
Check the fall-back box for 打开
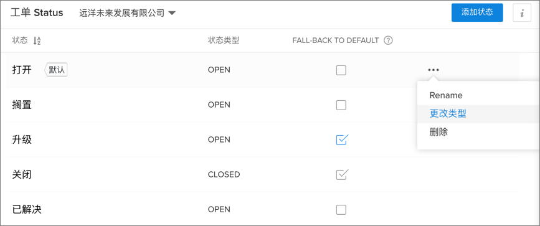tap(341, 70)
